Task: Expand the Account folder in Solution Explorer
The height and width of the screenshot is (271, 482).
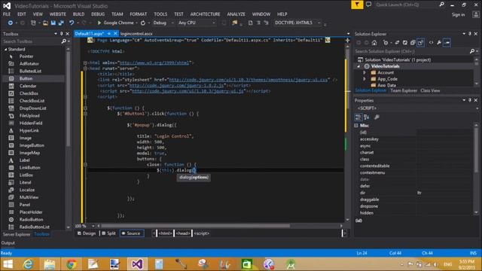Action: tap(365, 72)
